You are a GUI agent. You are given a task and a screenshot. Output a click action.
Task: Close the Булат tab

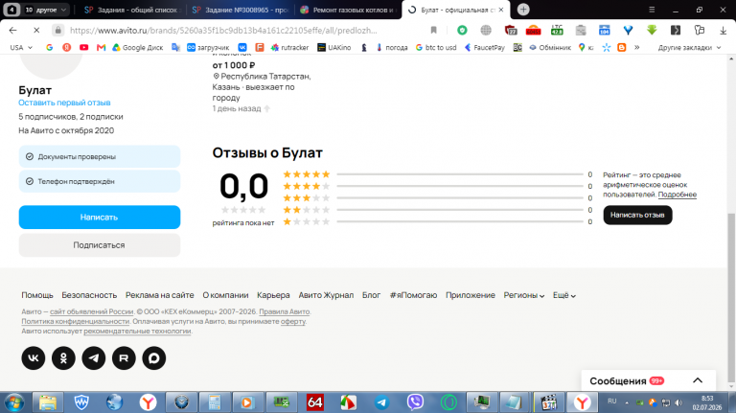click(501, 10)
